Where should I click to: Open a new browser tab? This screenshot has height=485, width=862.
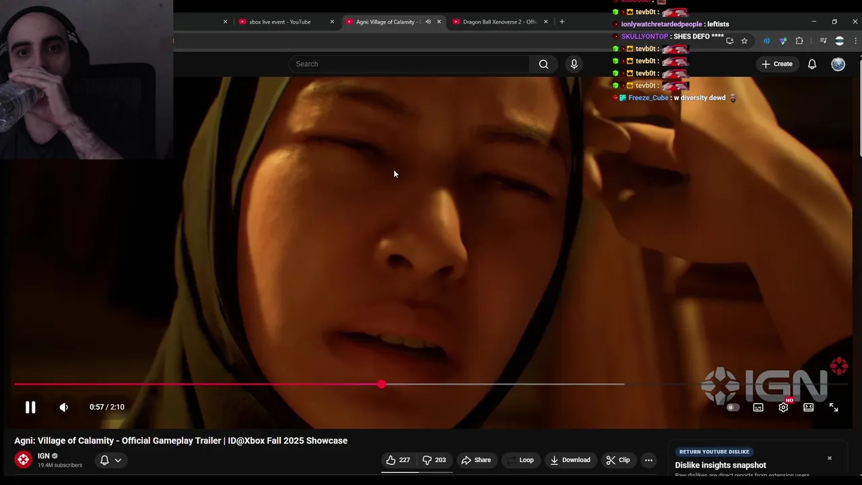pos(562,22)
